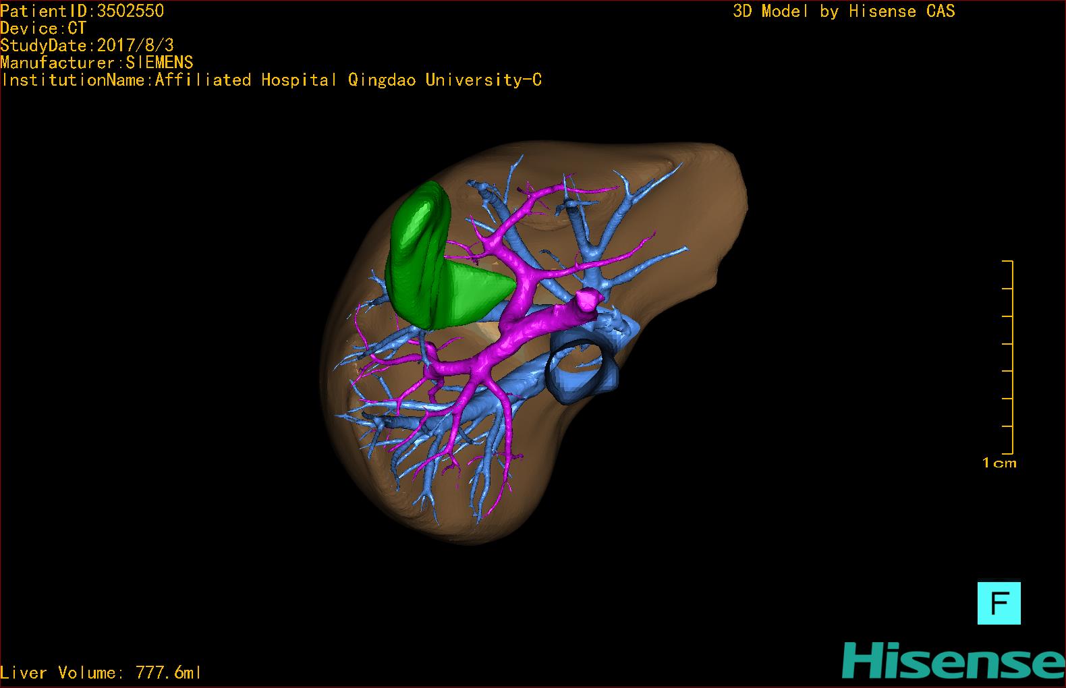Click the PatientID:3502550 text

[x=82, y=11]
